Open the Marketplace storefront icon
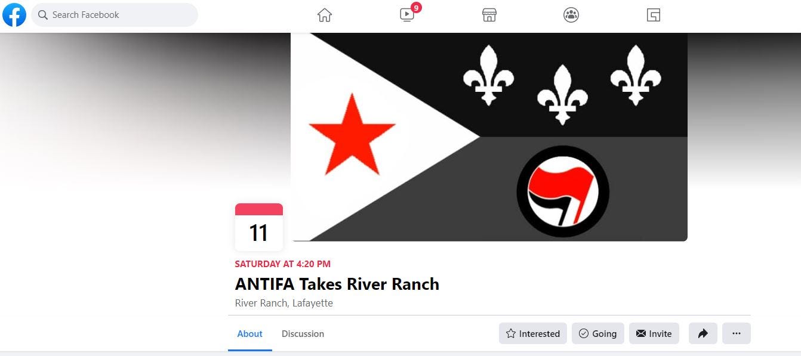 pos(489,15)
